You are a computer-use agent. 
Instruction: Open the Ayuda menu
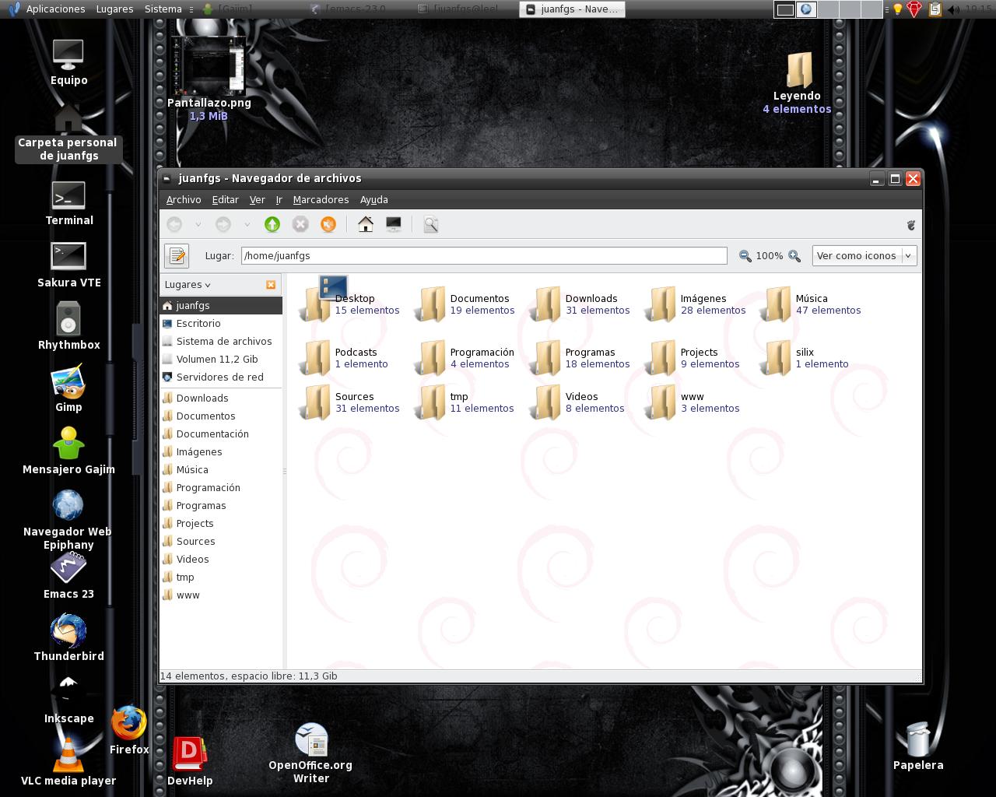pyautogui.click(x=374, y=200)
